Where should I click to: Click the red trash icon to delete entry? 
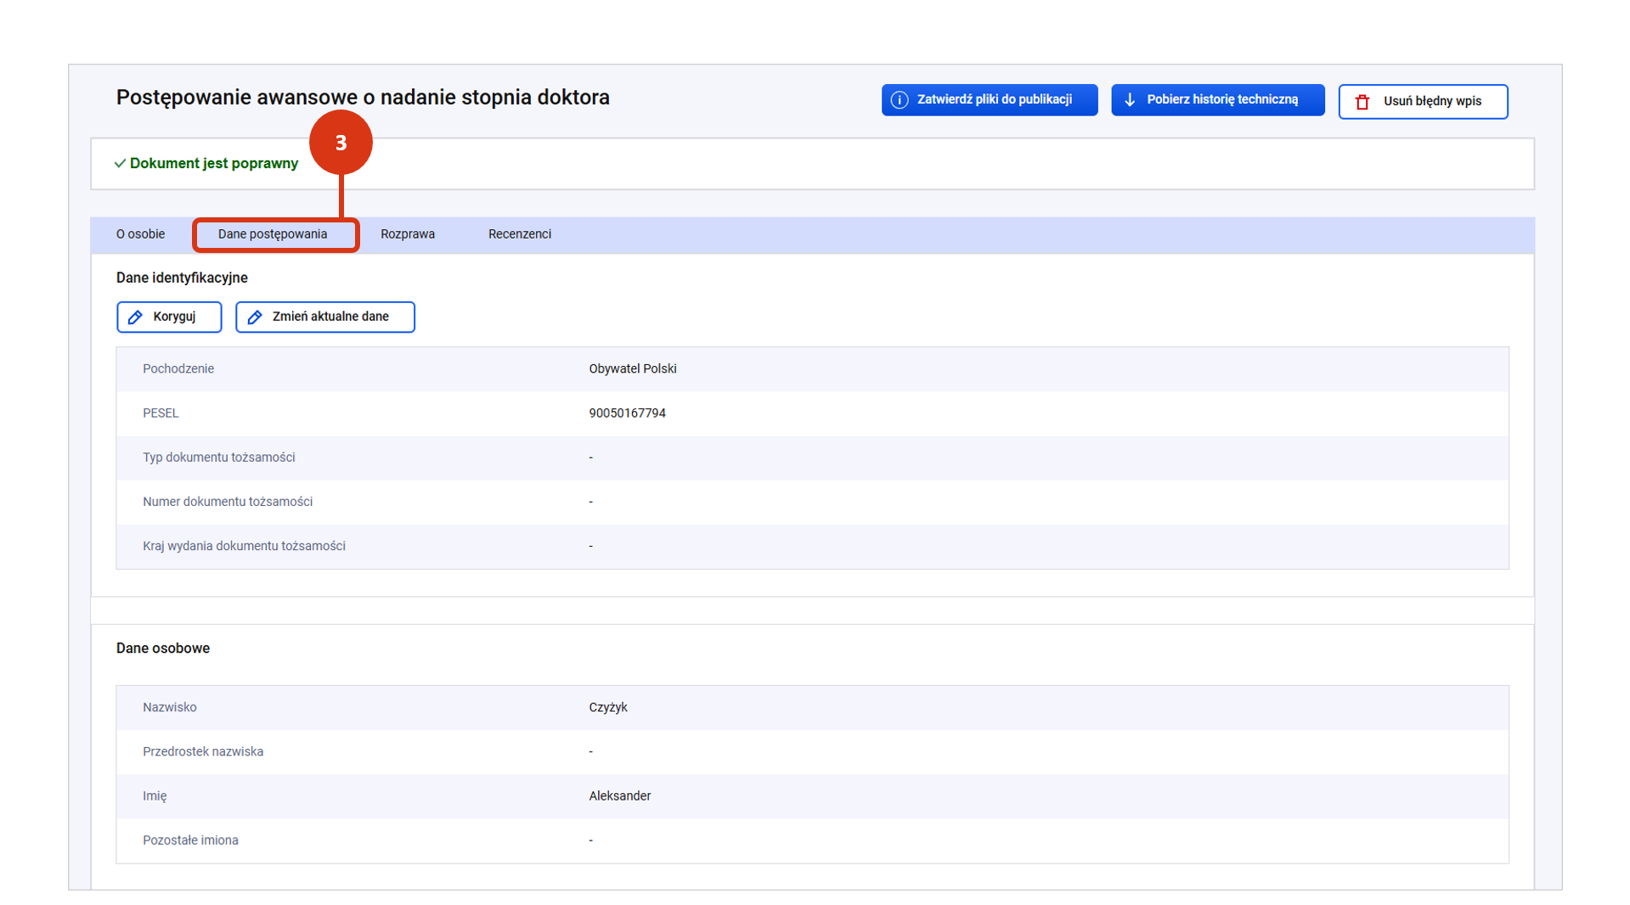1362,102
